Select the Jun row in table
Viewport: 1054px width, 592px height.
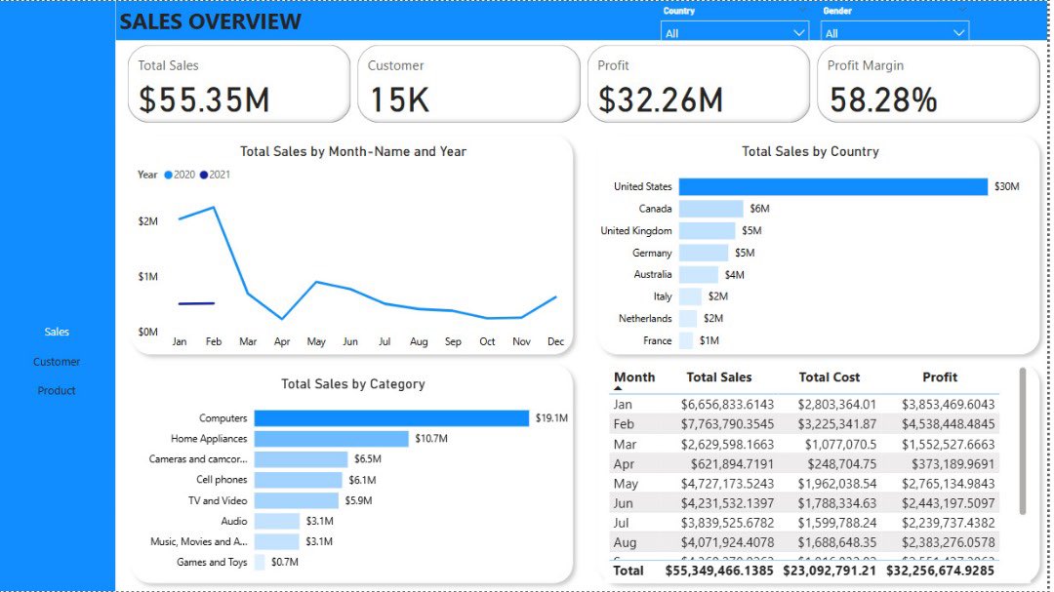point(804,502)
